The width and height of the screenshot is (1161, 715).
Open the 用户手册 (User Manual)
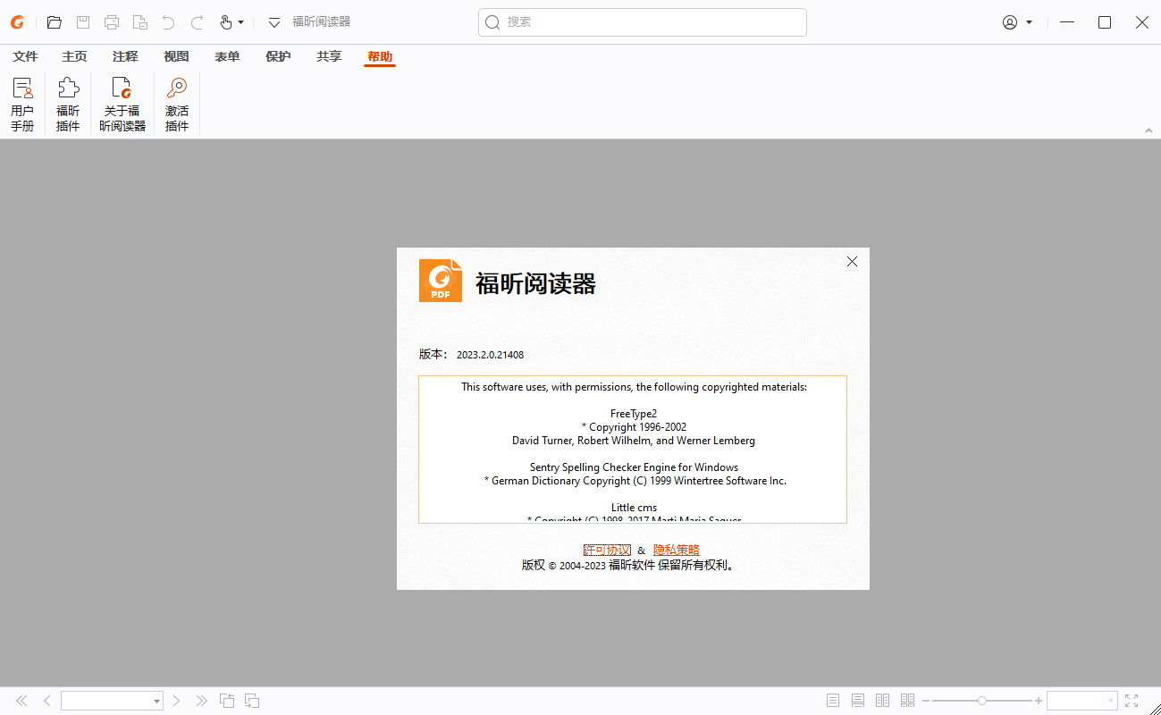click(x=22, y=103)
